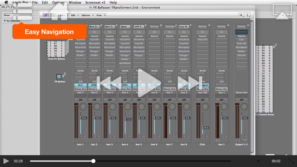Viewport: 297px width, 167px height.
Task: Click the MultiMeter insert on Inst 4 strip
Action: point(125,63)
